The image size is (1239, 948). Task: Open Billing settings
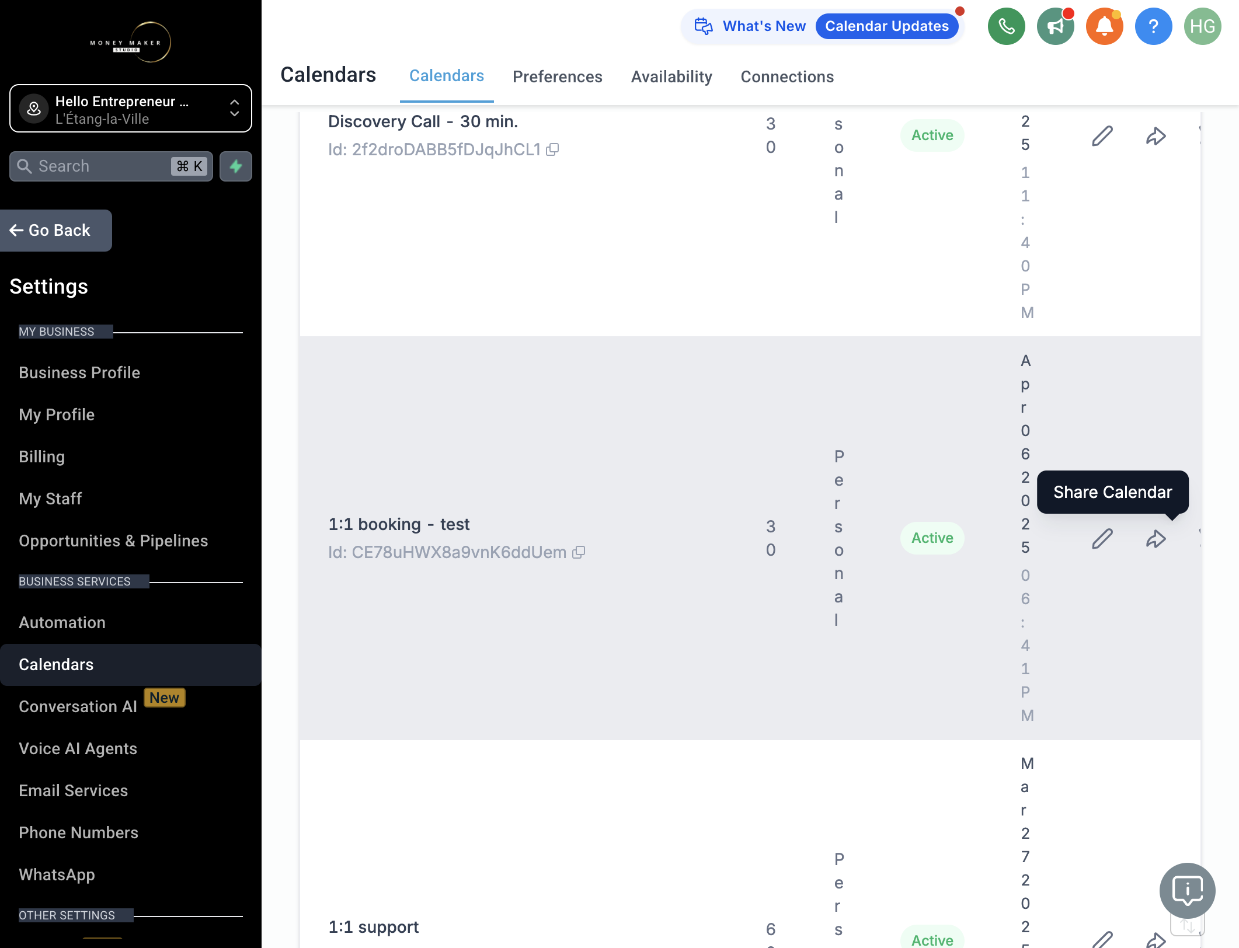(x=42, y=457)
